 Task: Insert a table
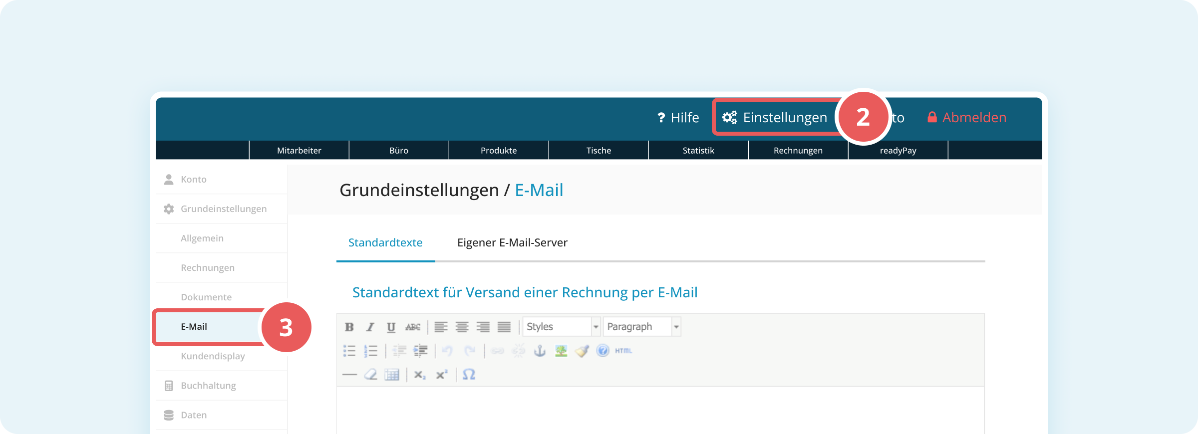click(392, 375)
